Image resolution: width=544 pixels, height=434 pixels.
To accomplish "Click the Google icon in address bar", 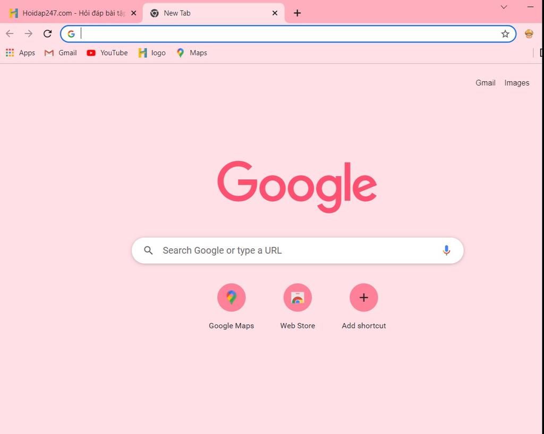I will pyautogui.click(x=71, y=33).
